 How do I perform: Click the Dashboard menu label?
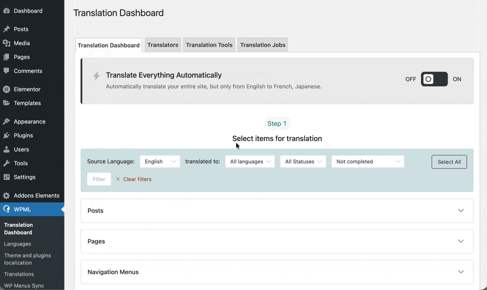[28, 11]
